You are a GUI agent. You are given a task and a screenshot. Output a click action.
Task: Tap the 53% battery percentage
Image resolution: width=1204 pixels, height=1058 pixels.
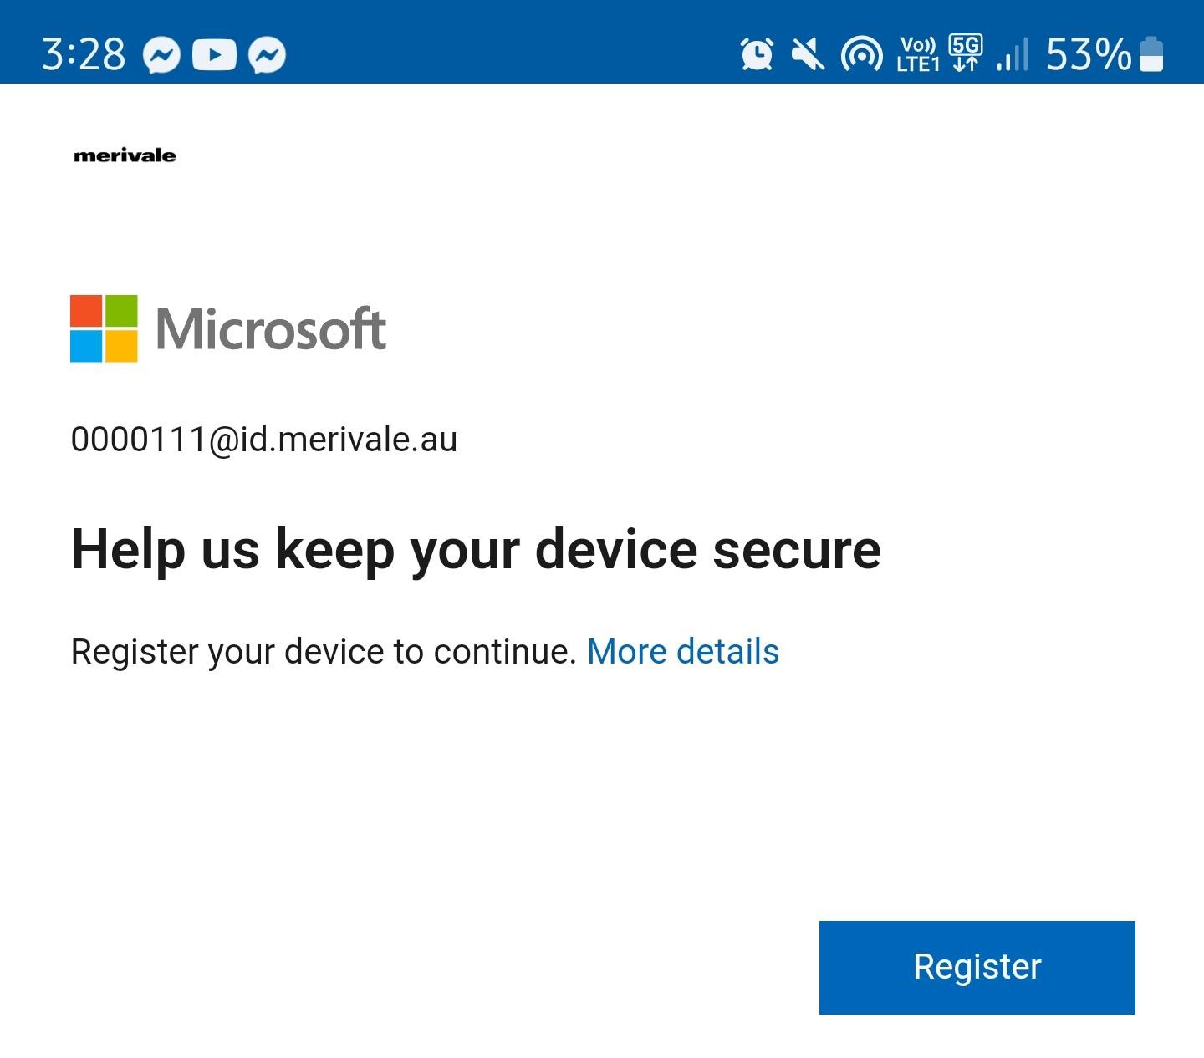[x=1088, y=55]
